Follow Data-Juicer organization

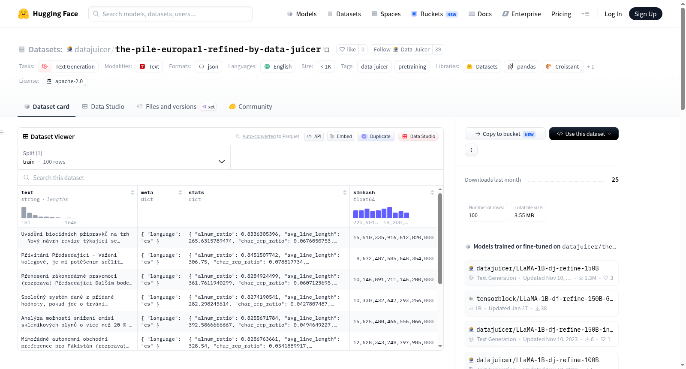pyautogui.click(x=402, y=49)
